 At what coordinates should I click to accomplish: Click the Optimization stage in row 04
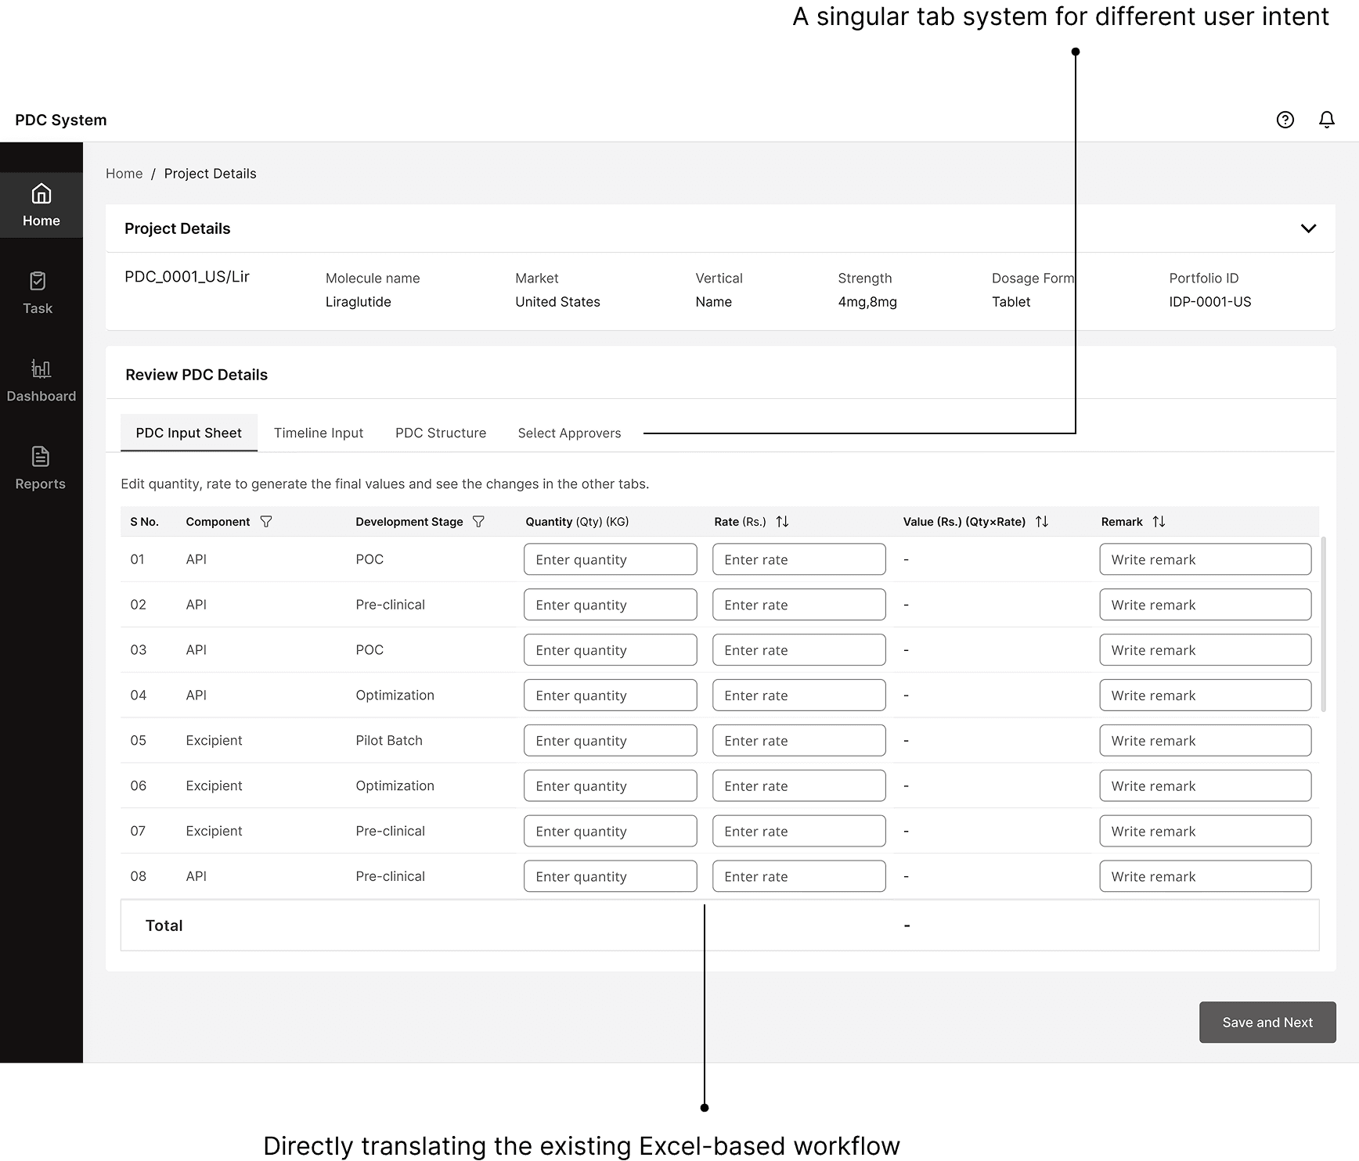pos(395,695)
